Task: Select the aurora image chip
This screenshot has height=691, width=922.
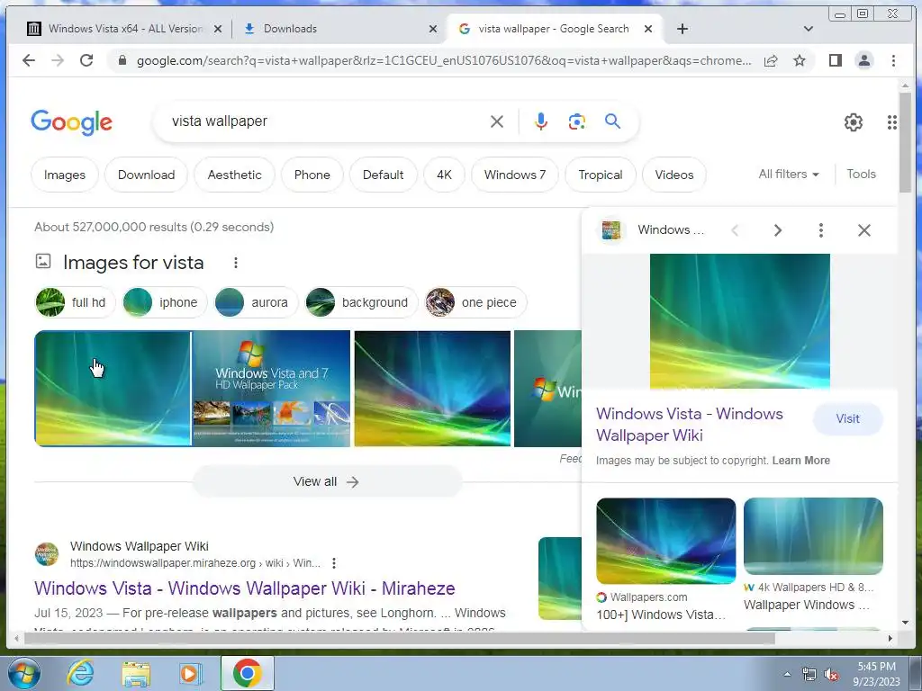Action: (256, 302)
